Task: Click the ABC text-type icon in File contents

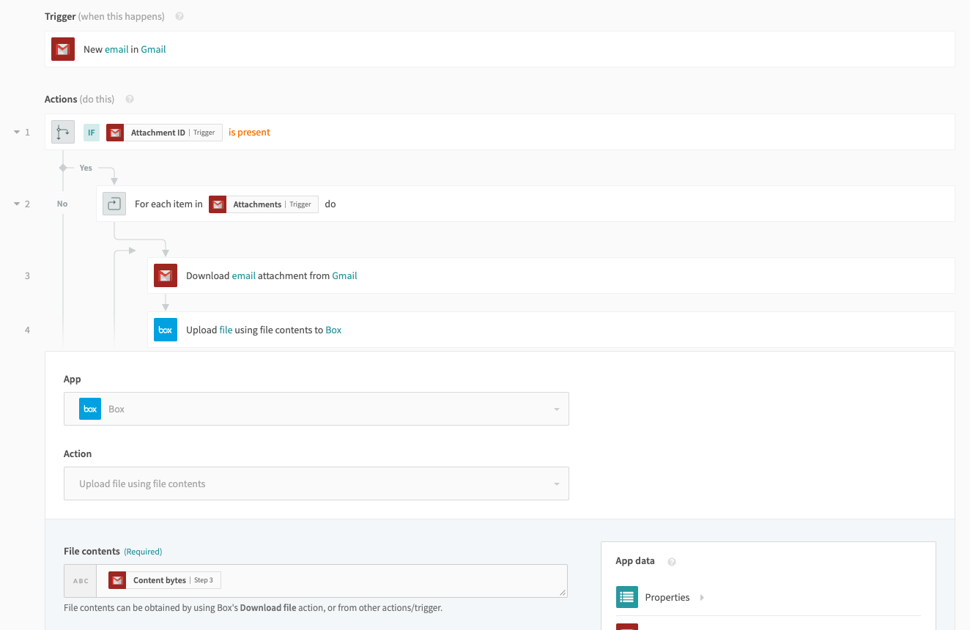Action: (x=80, y=580)
